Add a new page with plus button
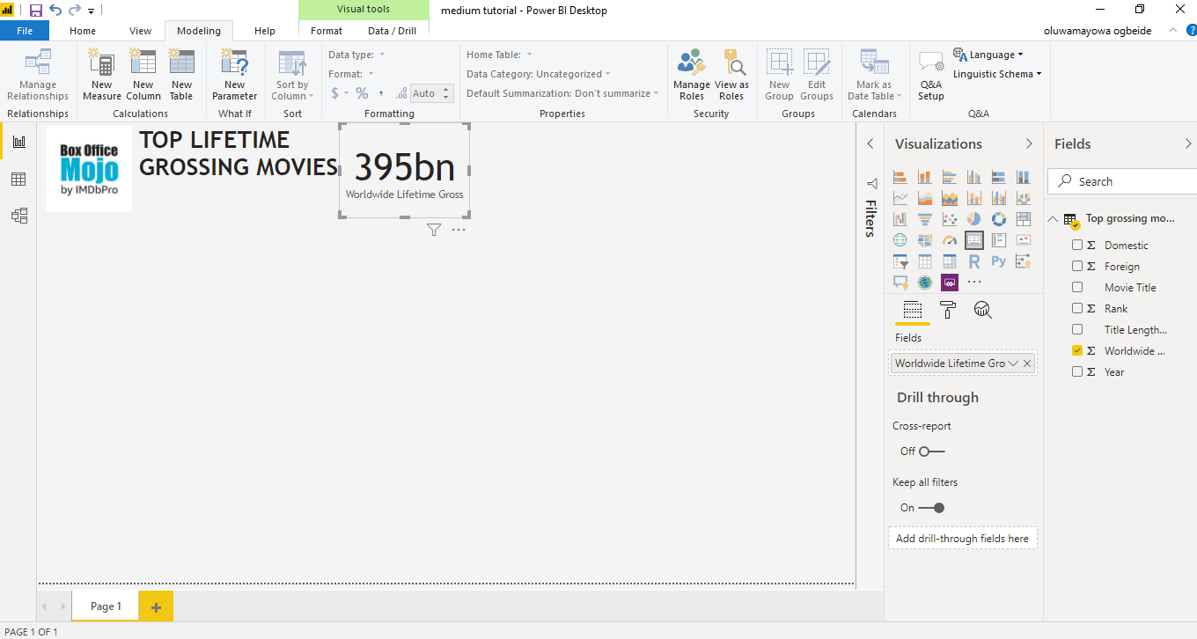Viewport: 1197px width, 639px height. point(156,606)
